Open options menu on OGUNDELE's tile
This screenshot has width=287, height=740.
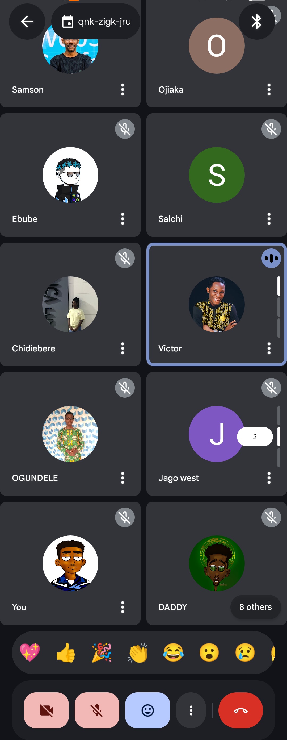(x=123, y=478)
